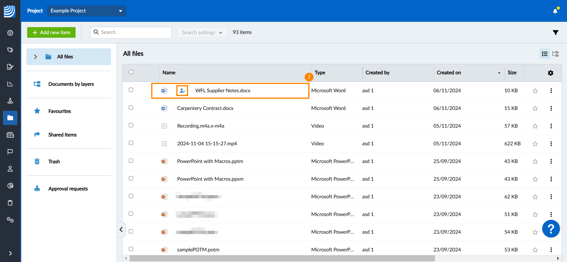Tick checkbox for Carpentery Contract.docx

point(131,108)
